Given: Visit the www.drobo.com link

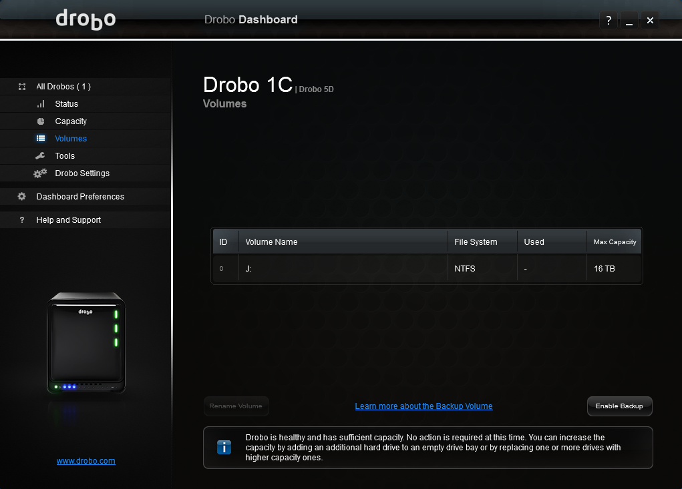Looking at the screenshot, I should (x=86, y=461).
